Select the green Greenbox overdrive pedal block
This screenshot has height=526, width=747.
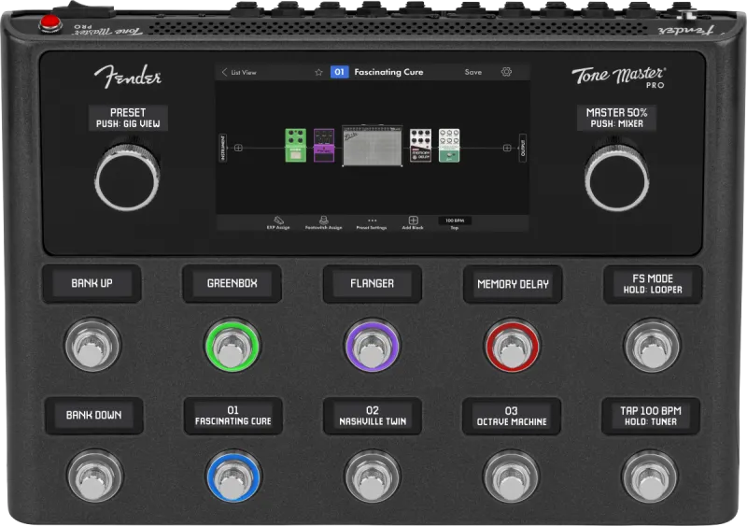pos(295,146)
